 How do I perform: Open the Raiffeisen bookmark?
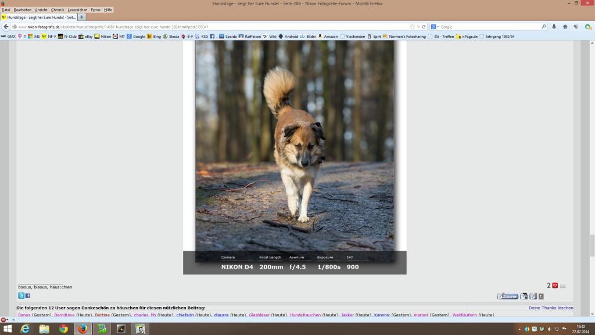(x=250, y=37)
